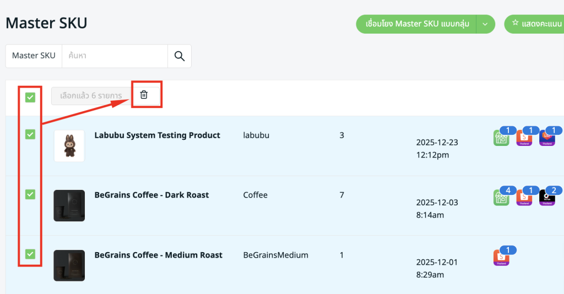Click the TikTok icon in Dark Roast row
Viewport: 564px width, 294px height.
click(547, 198)
